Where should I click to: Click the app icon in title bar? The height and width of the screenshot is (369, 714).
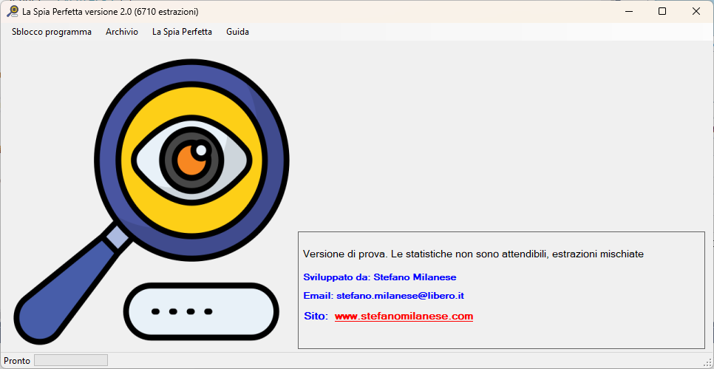point(13,11)
